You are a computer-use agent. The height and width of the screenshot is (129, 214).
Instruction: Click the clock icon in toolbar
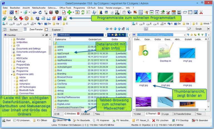click(x=112, y=13)
